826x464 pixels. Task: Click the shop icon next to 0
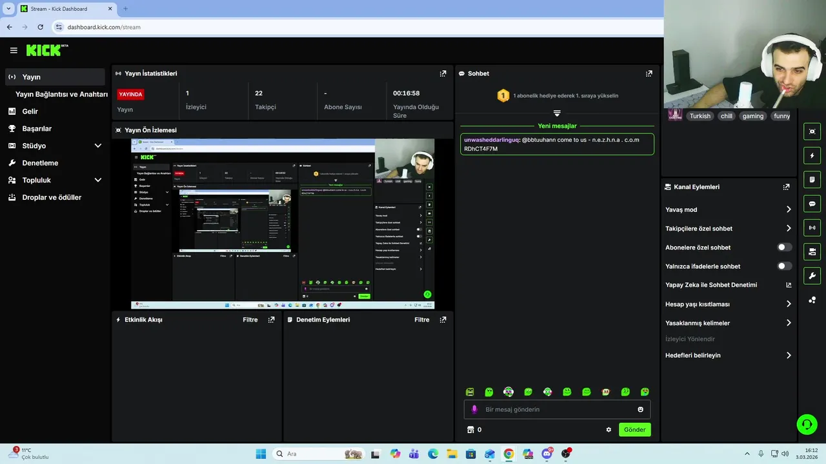[x=470, y=430]
